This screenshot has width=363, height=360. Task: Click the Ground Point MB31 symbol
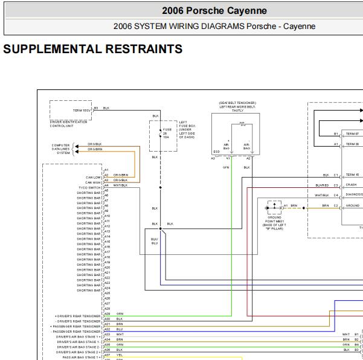[274, 208]
